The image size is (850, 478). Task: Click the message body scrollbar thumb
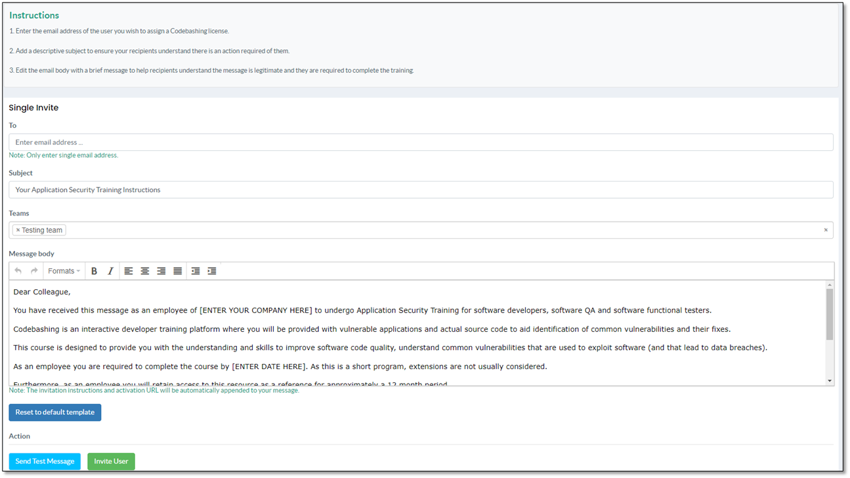coord(830,314)
